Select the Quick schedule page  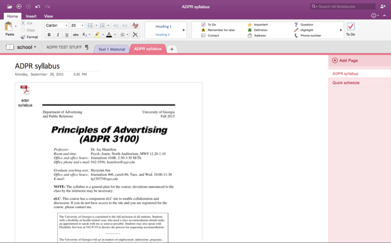[346, 83]
